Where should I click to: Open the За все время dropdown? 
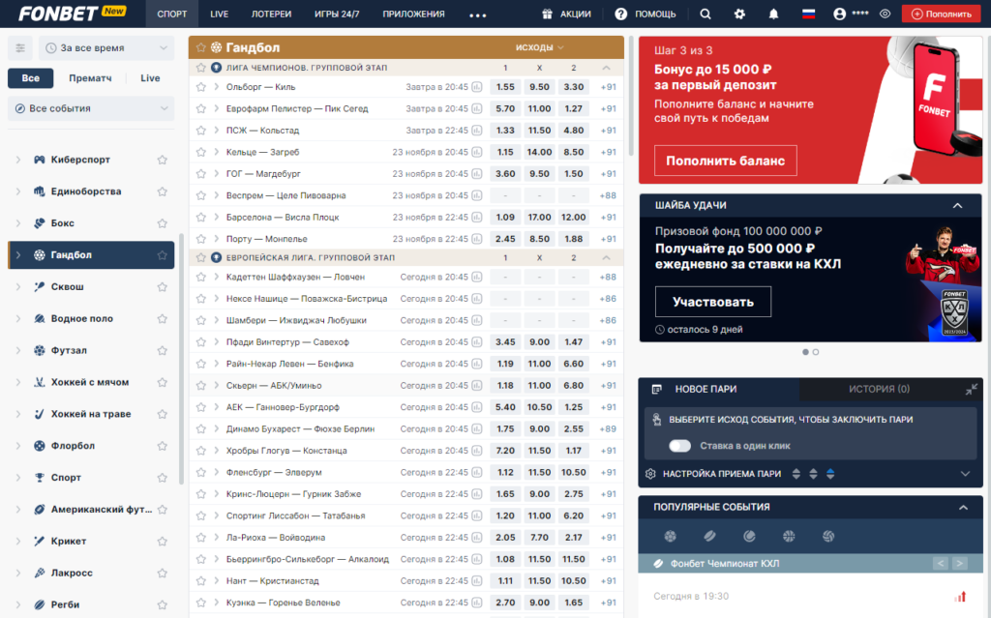tap(106, 48)
